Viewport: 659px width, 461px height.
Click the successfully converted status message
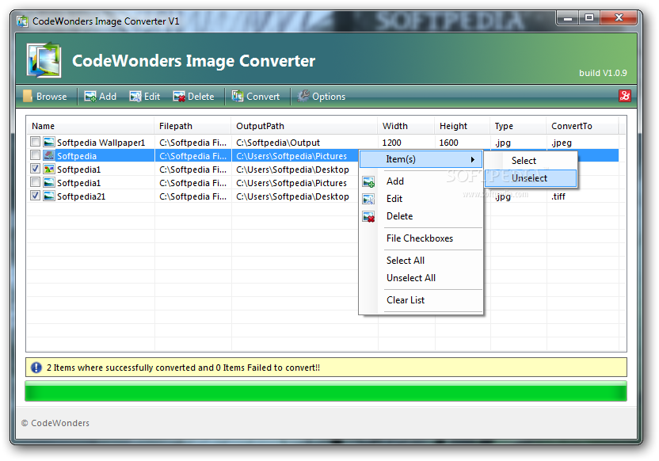(183, 368)
